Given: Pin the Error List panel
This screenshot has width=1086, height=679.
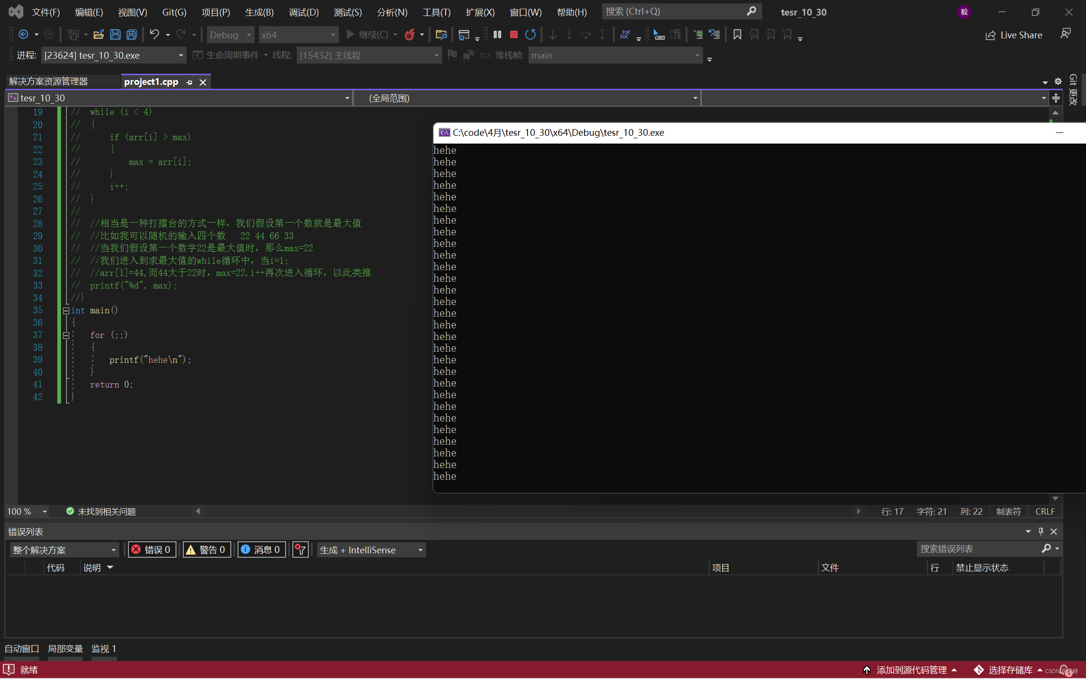Looking at the screenshot, I should tap(1041, 532).
